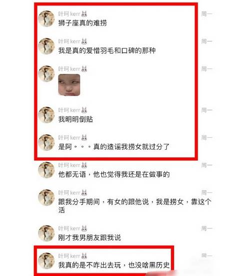Open the pouting baby face sticker

click(x=69, y=85)
